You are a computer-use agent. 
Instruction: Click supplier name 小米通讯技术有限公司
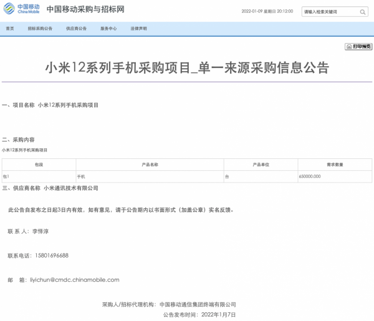(71, 188)
